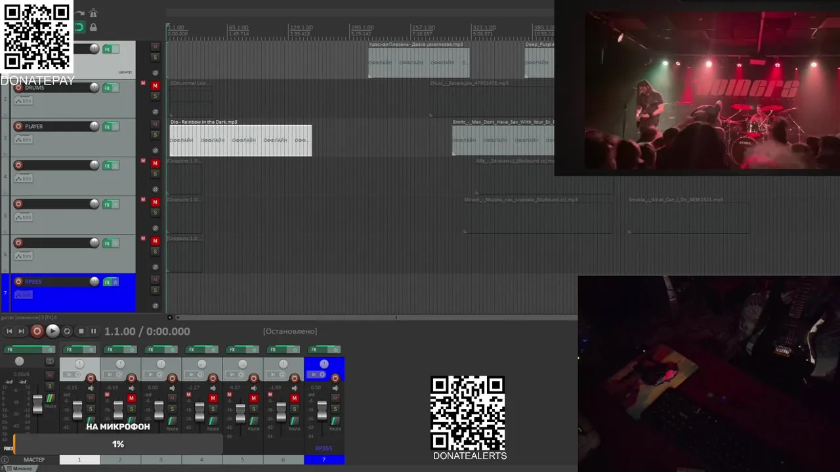The width and height of the screenshot is (840, 472).
Task: Open input dropdown of mixer channel 1
Action: 72,375
